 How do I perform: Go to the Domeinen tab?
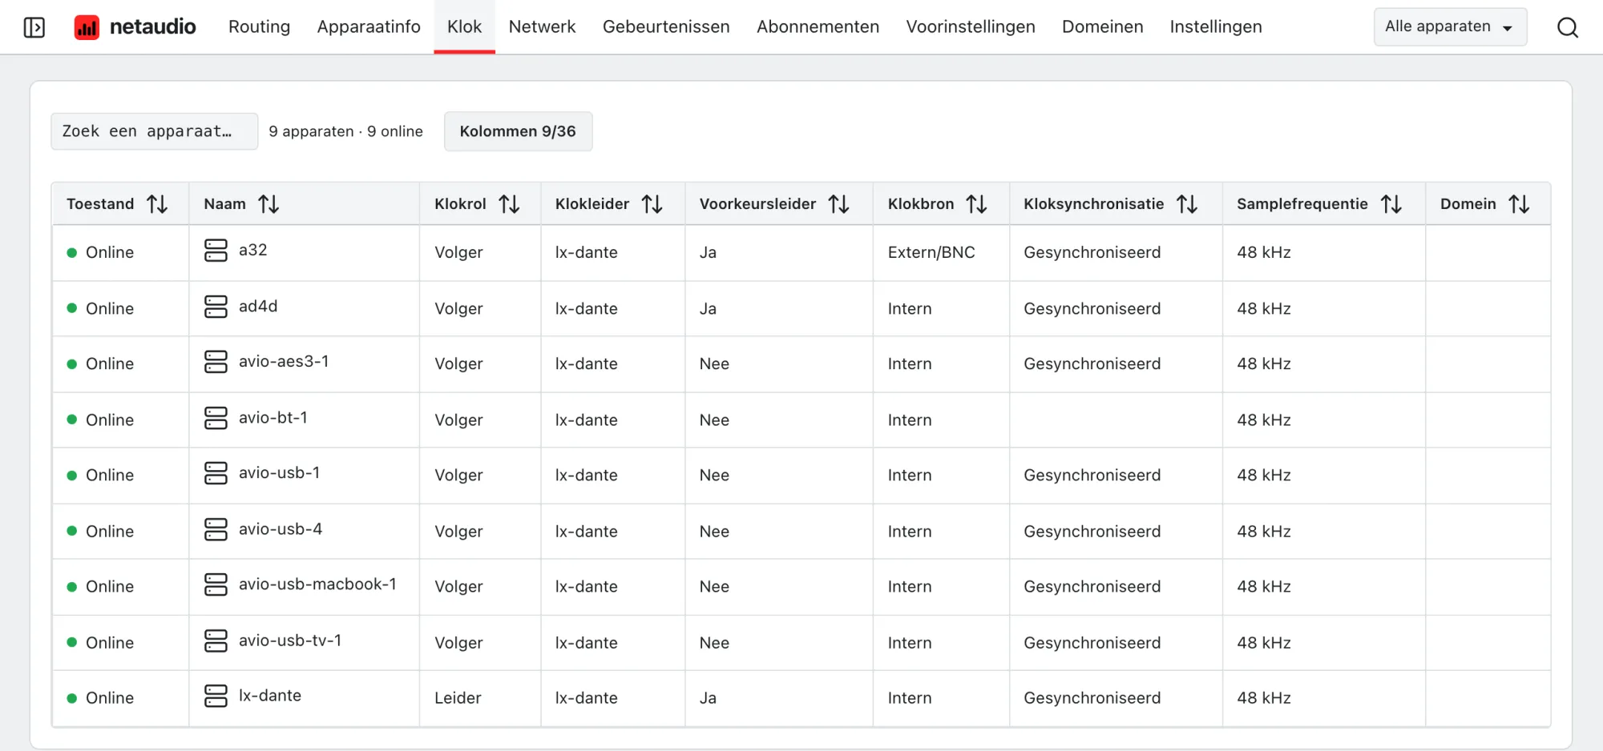point(1102,27)
